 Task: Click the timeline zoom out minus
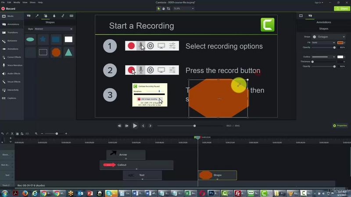(42, 134)
